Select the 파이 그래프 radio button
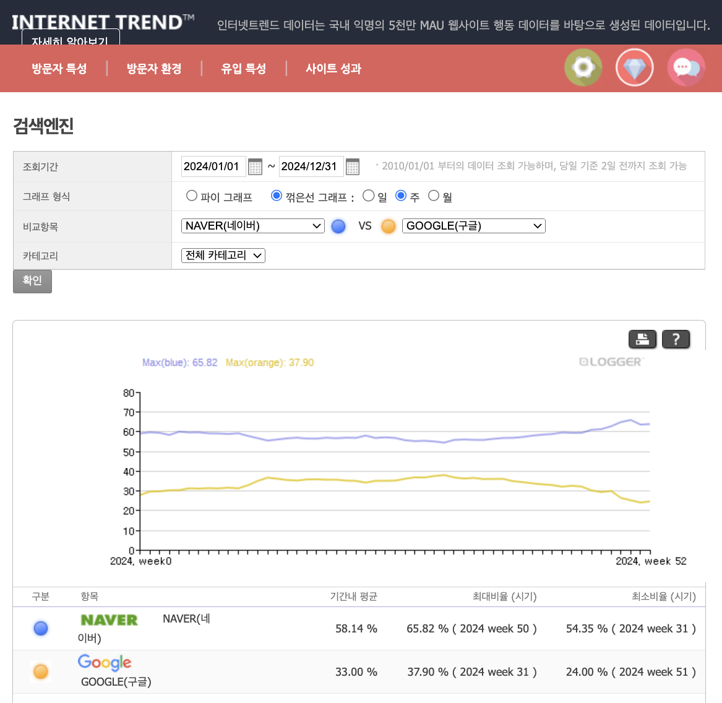Screen dimensions: 722x703 (x=192, y=195)
